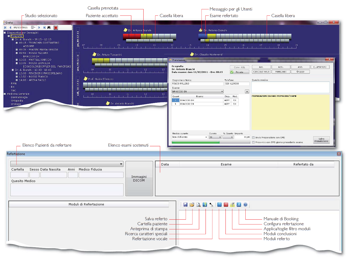The height and width of the screenshot is (259, 351).
Task: Select TAC in the tree
Action: 14,90
